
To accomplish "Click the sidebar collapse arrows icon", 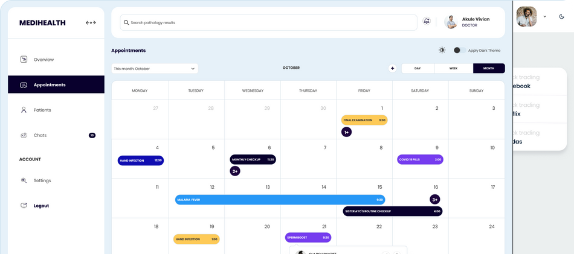I will (91, 23).
